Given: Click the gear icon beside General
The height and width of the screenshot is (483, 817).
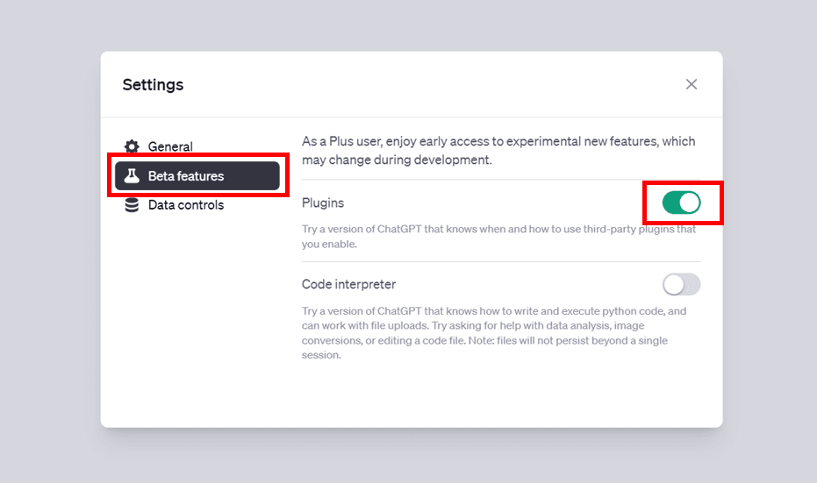Looking at the screenshot, I should click(132, 146).
